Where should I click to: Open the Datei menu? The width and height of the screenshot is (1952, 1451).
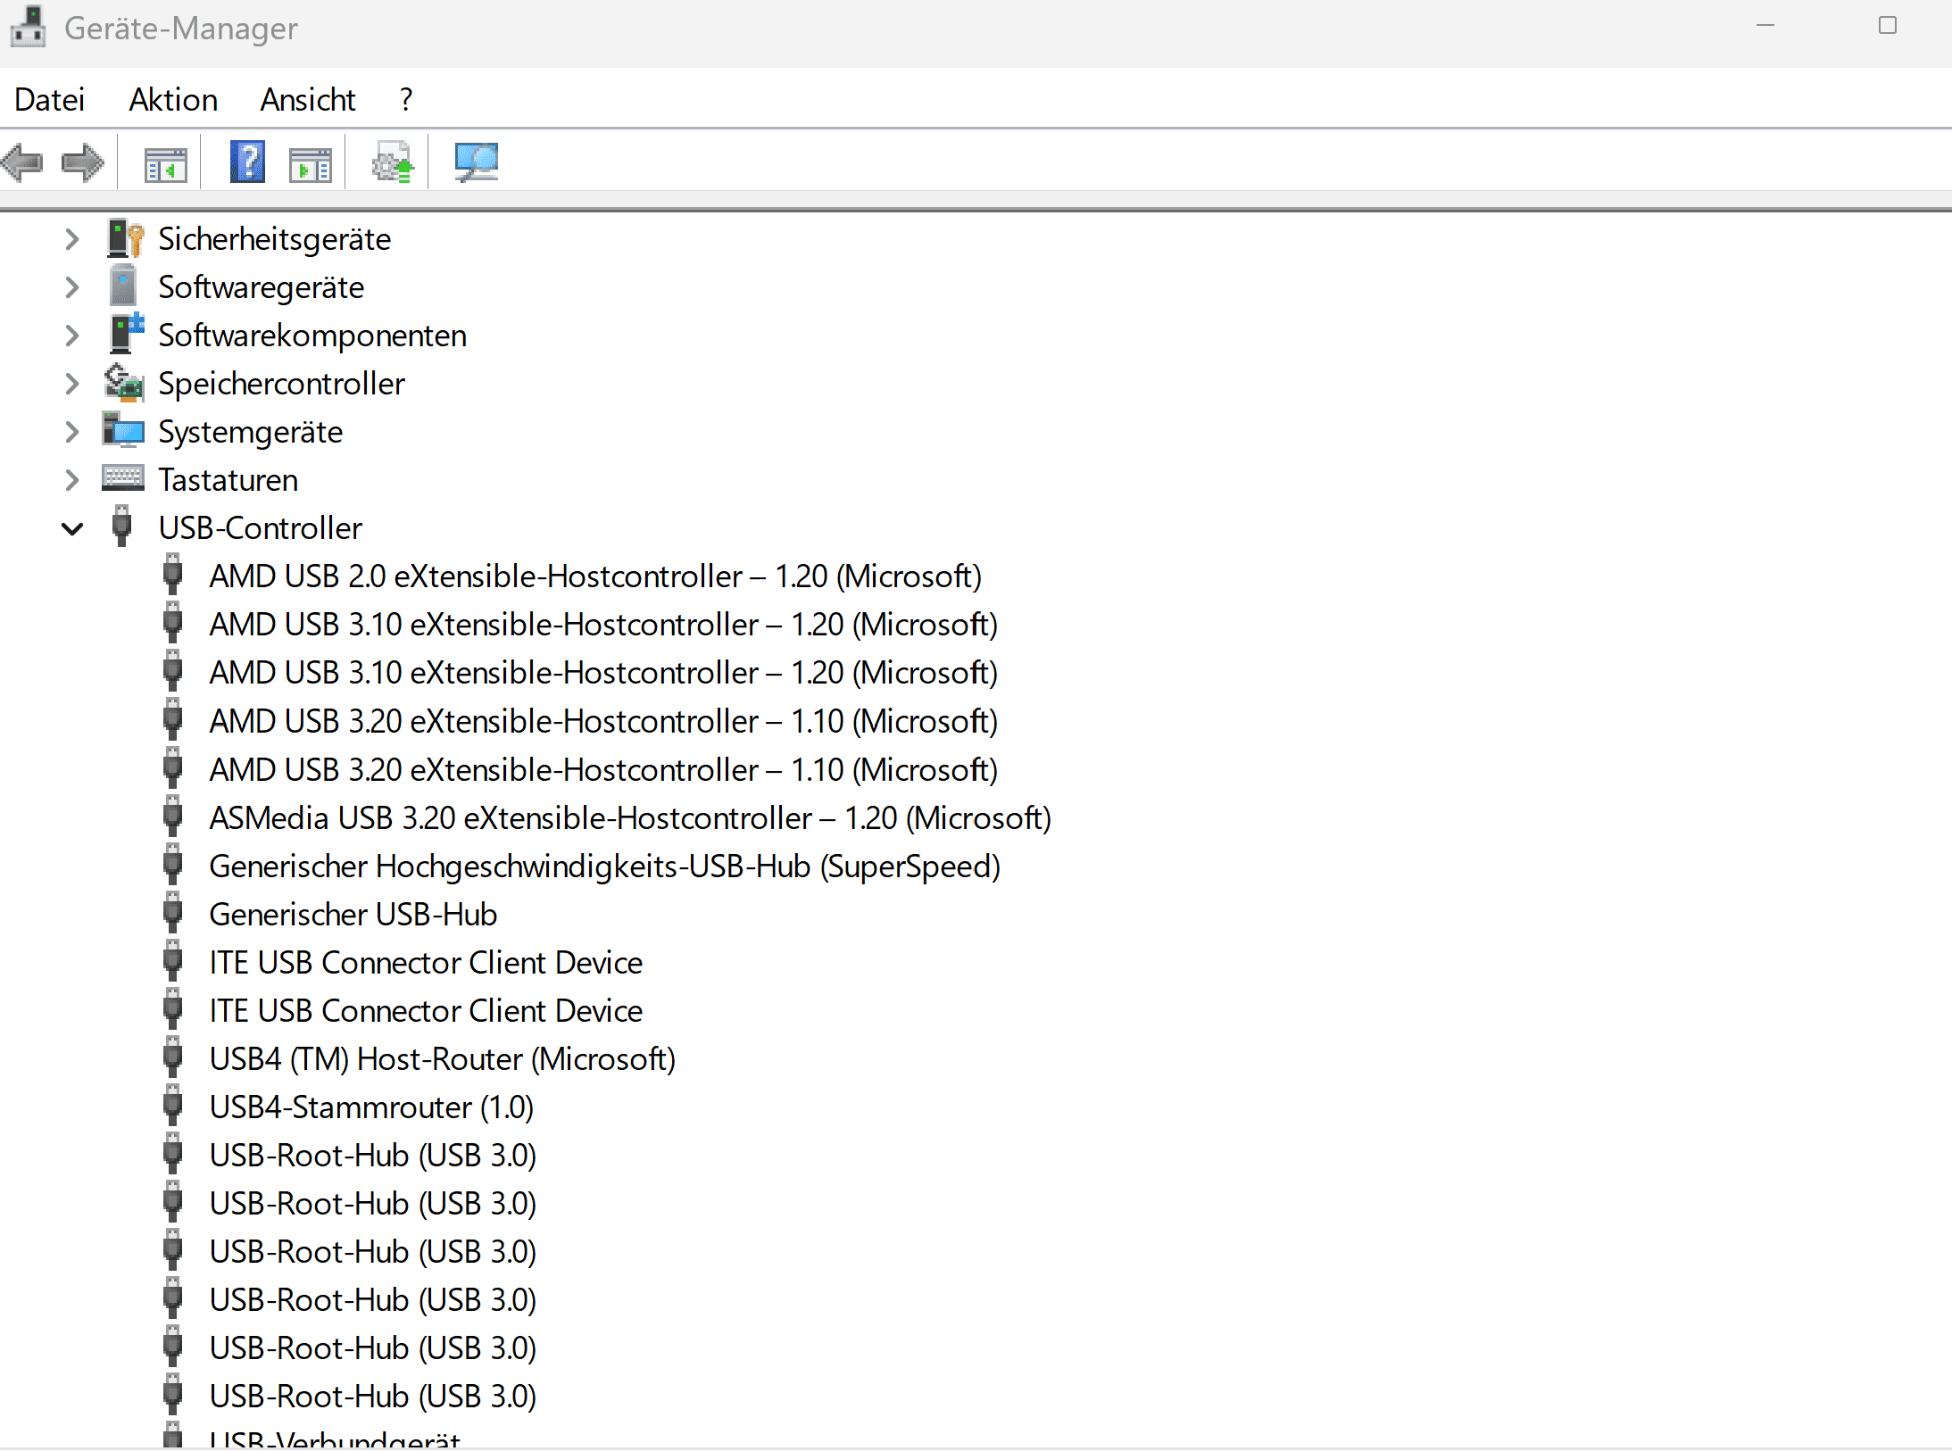click(x=50, y=99)
